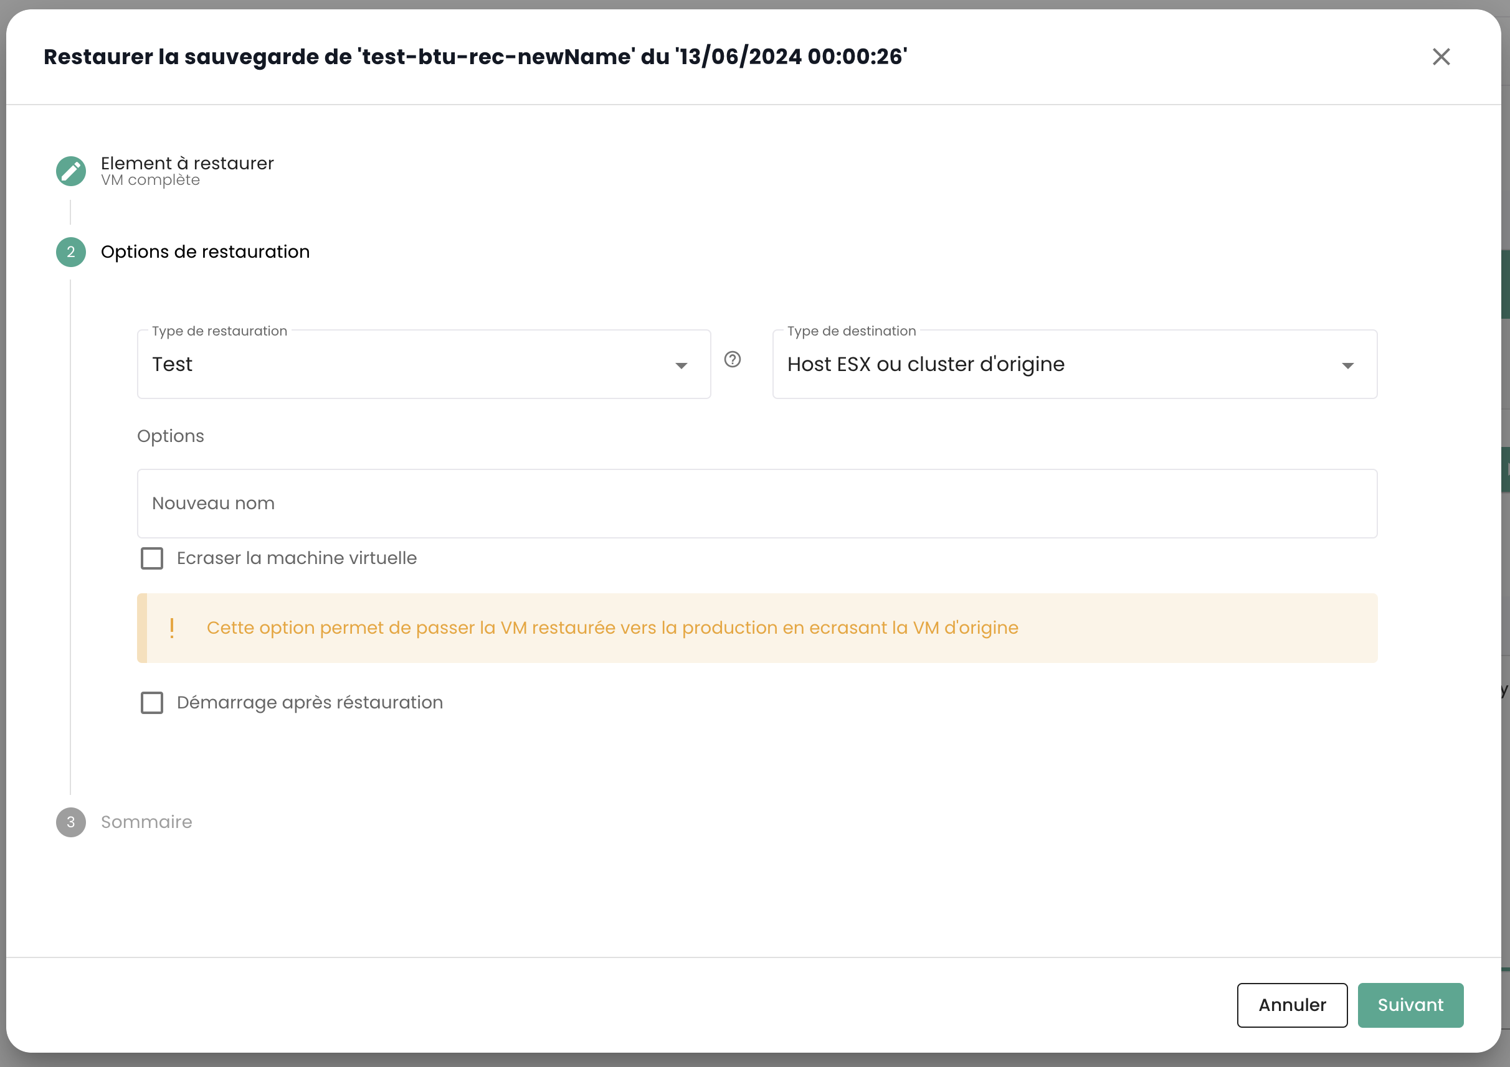Enable Ecraser la machine virtuelle checkbox

pyautogui.click(x=152, y=558)
